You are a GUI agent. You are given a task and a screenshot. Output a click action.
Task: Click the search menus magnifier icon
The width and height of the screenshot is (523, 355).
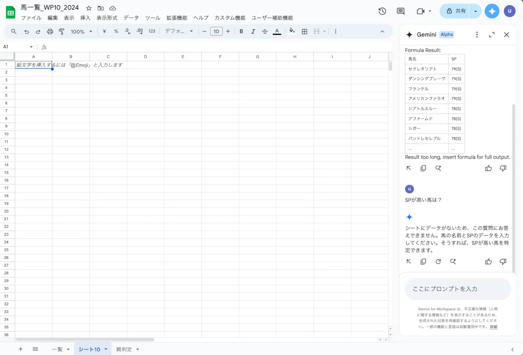(x=14, y=31)
